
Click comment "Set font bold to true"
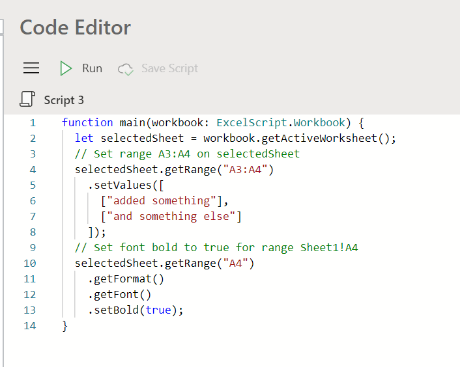point(216,247)
